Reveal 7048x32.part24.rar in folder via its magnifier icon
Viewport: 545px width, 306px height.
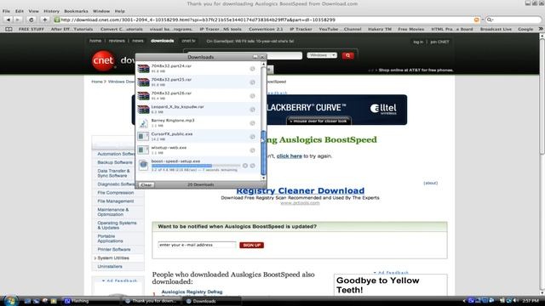(x=253, y=69)
